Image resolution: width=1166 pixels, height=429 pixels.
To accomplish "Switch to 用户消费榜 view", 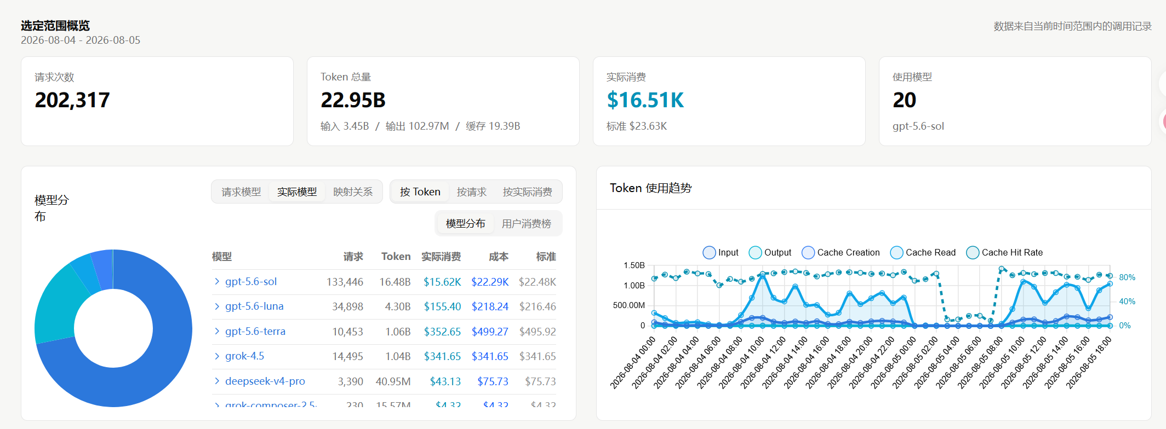I will [x=527, y=223].
